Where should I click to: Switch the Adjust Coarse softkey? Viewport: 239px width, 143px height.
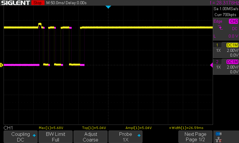(x=91, y=137)
